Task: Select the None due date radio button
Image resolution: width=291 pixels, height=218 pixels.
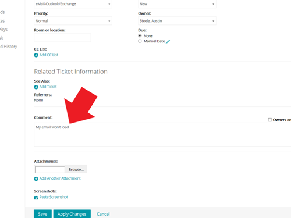Action: pyautogui.click(x=140, y=35)
